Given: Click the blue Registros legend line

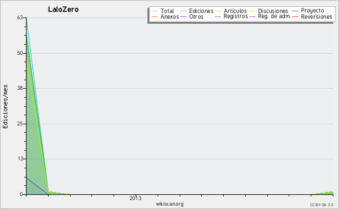Looking at the screenshot, I should [x=218, y=16].
